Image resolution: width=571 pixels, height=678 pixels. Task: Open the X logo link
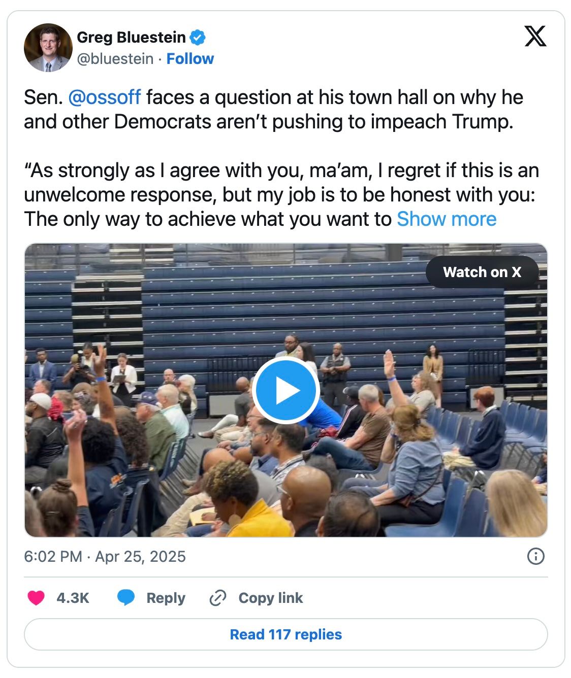535,36
